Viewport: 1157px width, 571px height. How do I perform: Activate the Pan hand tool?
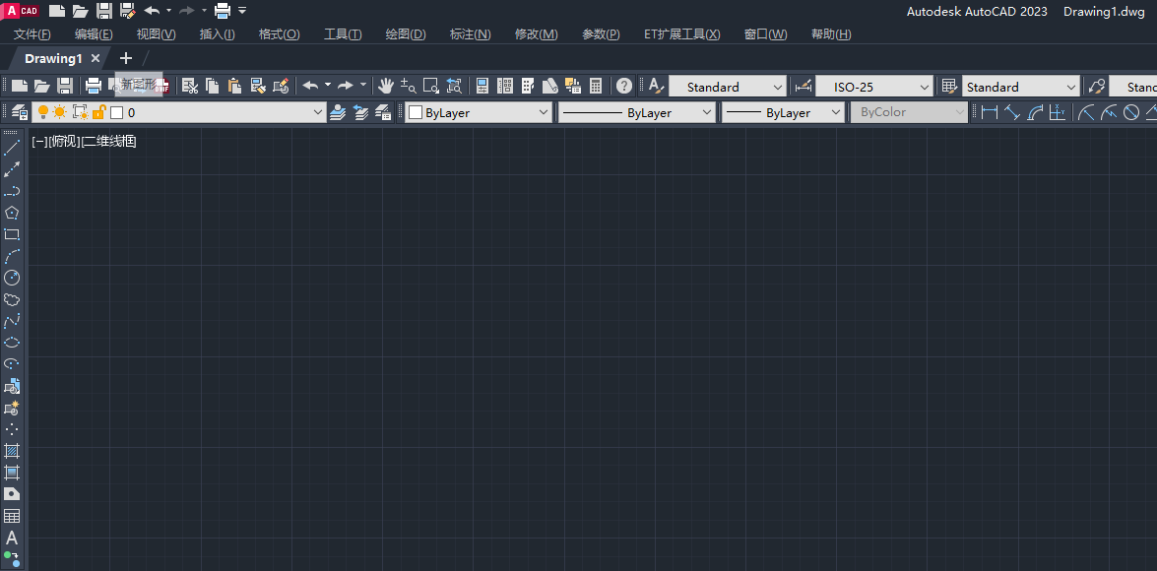386,87
